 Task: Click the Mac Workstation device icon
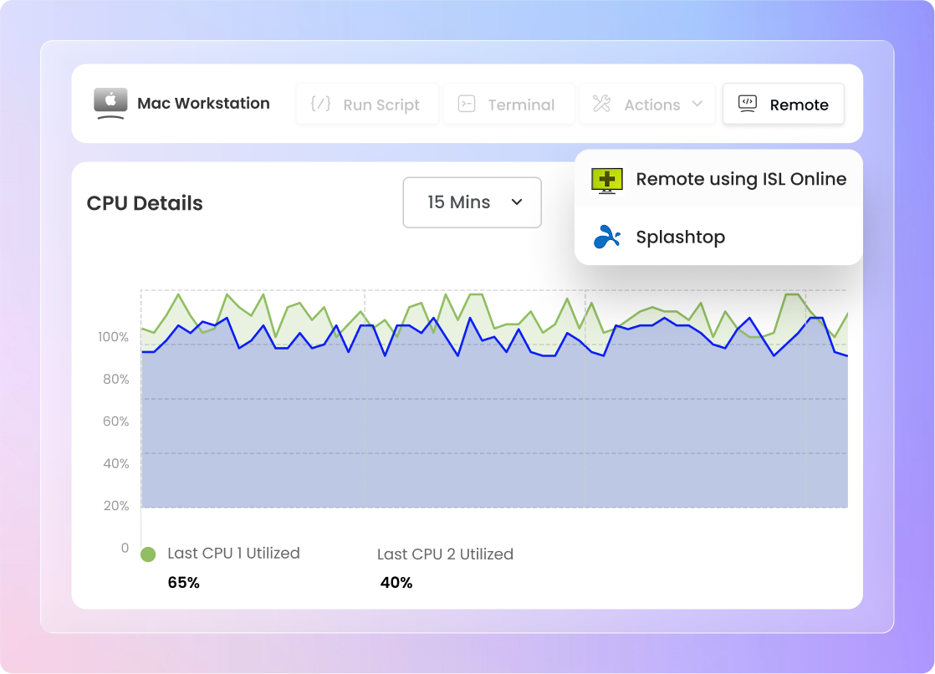[x=110, y=104]
